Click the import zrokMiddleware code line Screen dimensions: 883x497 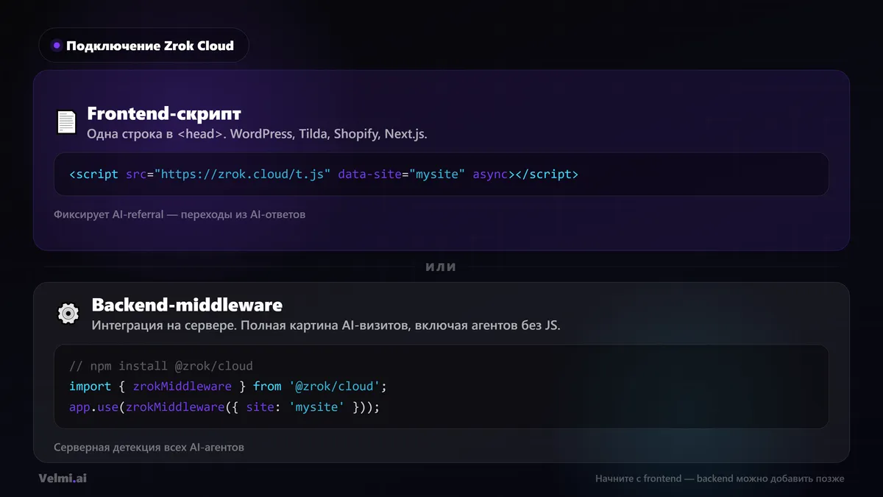coord(228,387)
